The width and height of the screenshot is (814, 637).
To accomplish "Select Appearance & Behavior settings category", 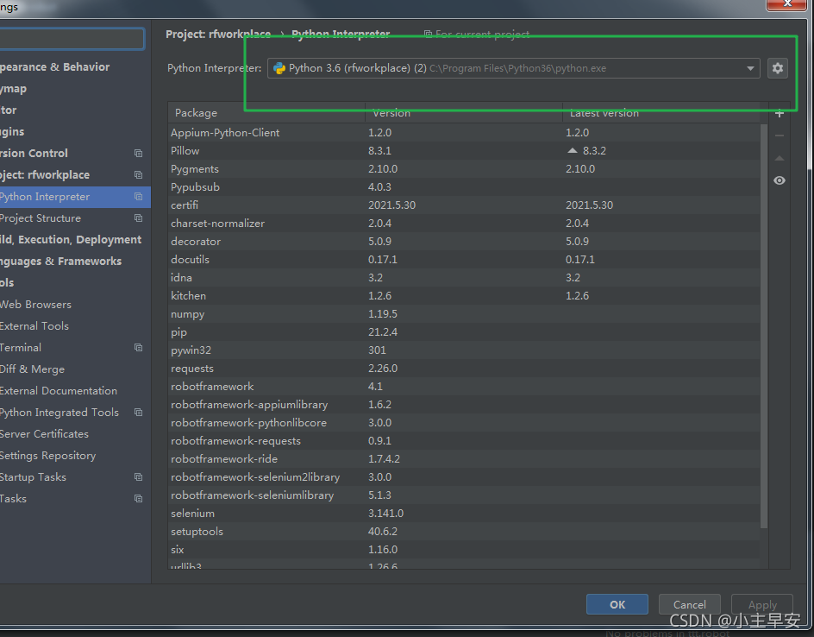I will click(54, 67).
